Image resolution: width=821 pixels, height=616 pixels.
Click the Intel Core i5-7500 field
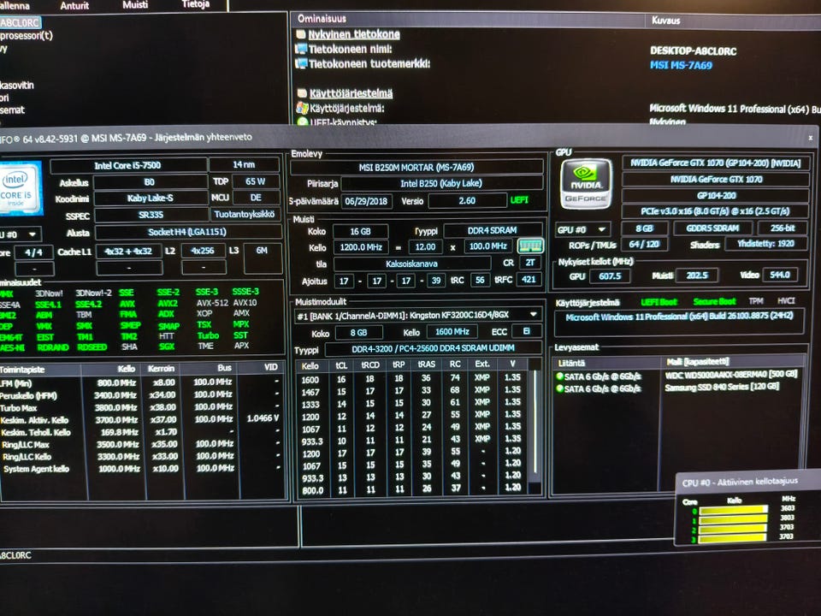click(x=127, y=165)
